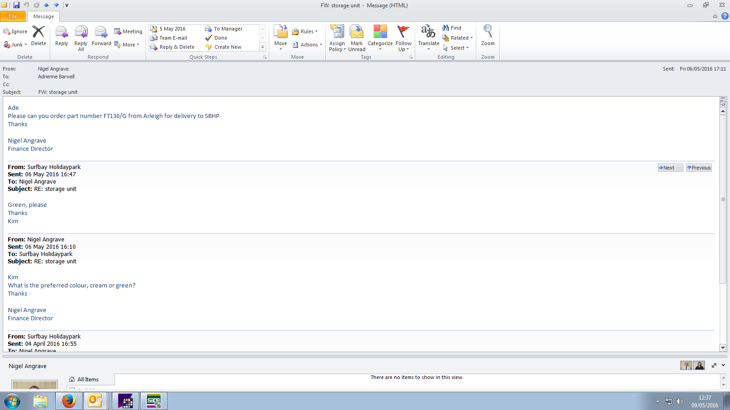Toggle the People Pane expand arrow

pos(723,365)
